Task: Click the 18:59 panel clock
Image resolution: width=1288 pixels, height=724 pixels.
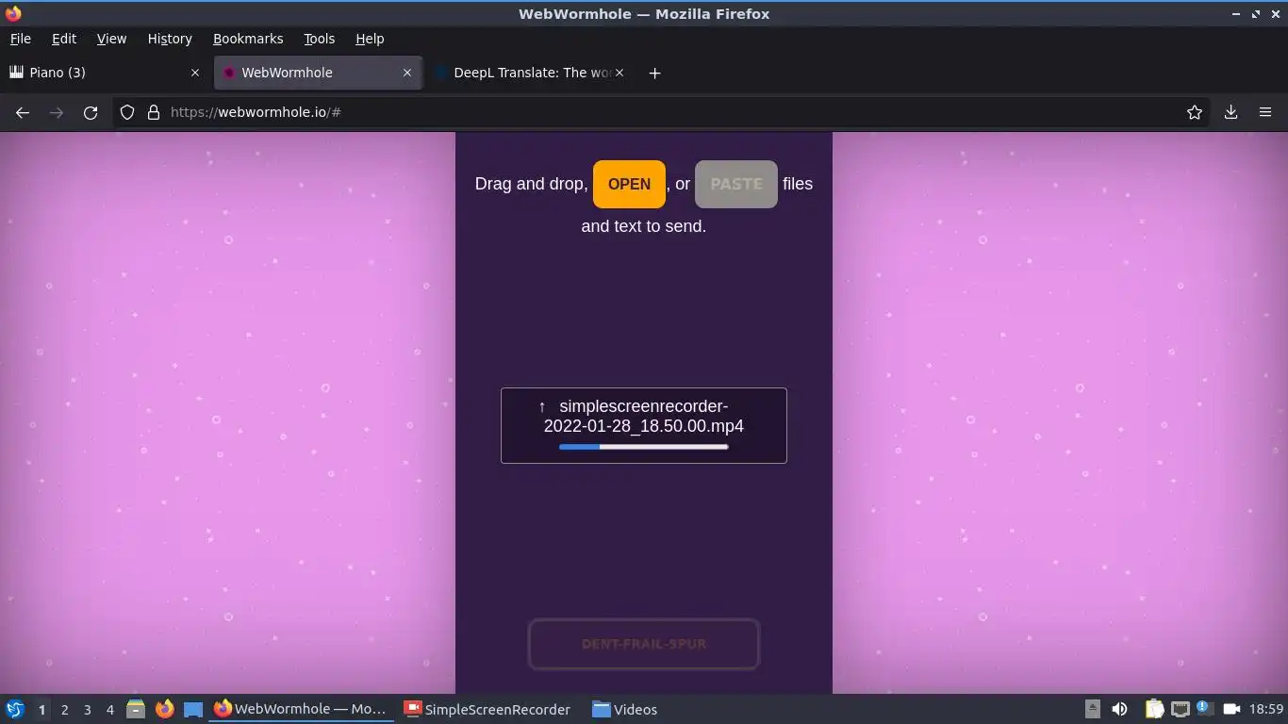Action: pos(1266,709)
